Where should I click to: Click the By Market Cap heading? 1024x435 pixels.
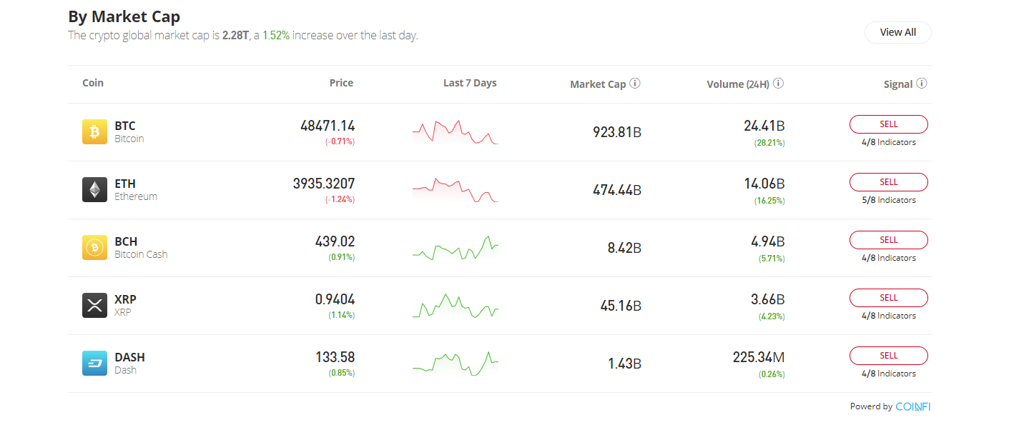tap(124, 16)
